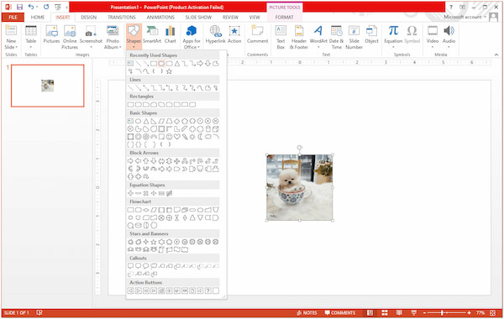
Task: Insert a Text Box
Action: [281, 37]
